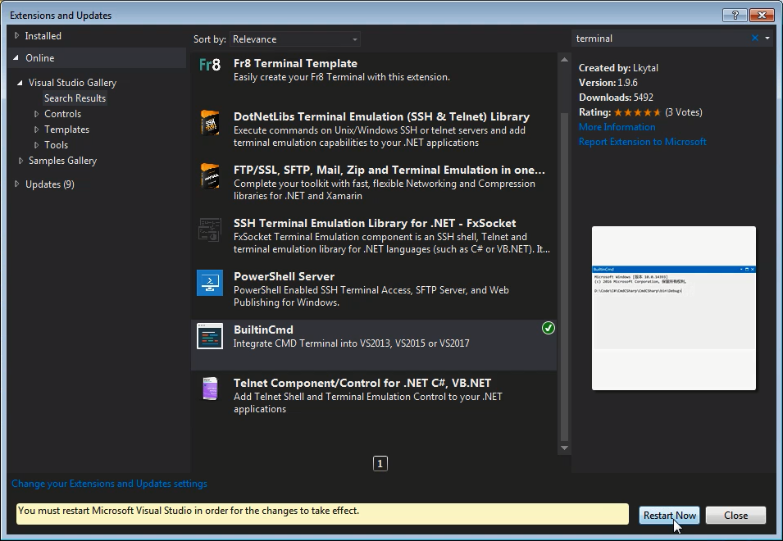Click the results scrollbar up arrow
Viewport: 783px width, 541px height.
point(564,60)
